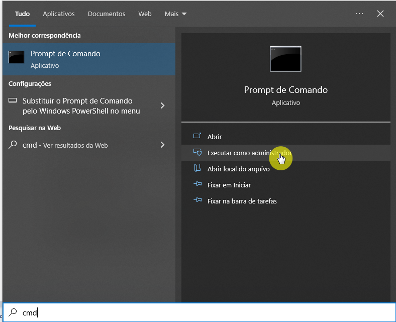Click the Prompt de Comando title in preview pane
The height and width of the screenshot is (322, 396).
pyautogui.click(x=285, y=90)
